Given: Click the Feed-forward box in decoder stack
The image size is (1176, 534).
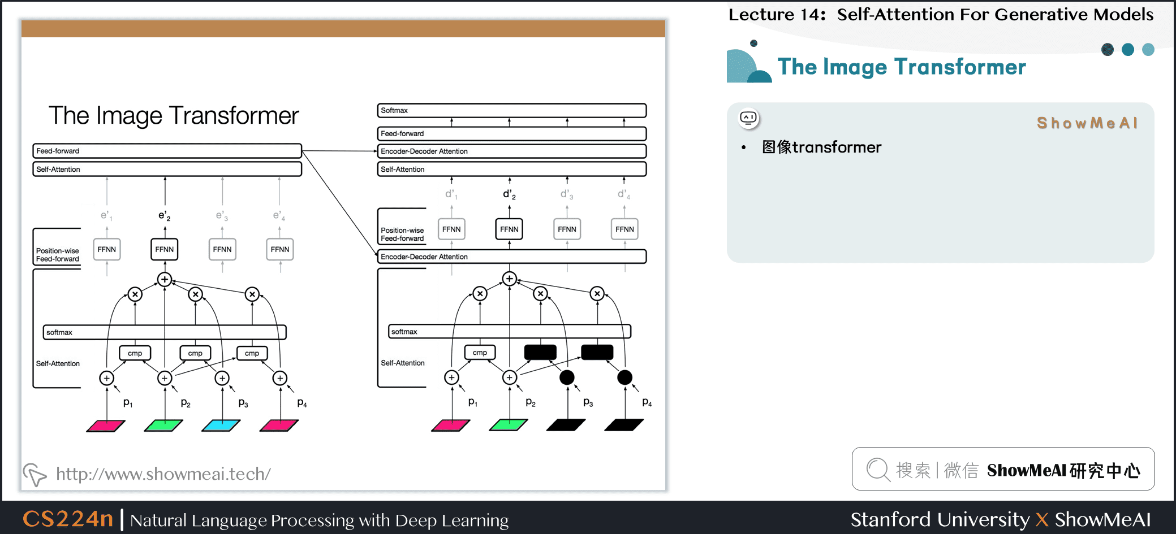Looking at the screenshot, I should [512, 133].
